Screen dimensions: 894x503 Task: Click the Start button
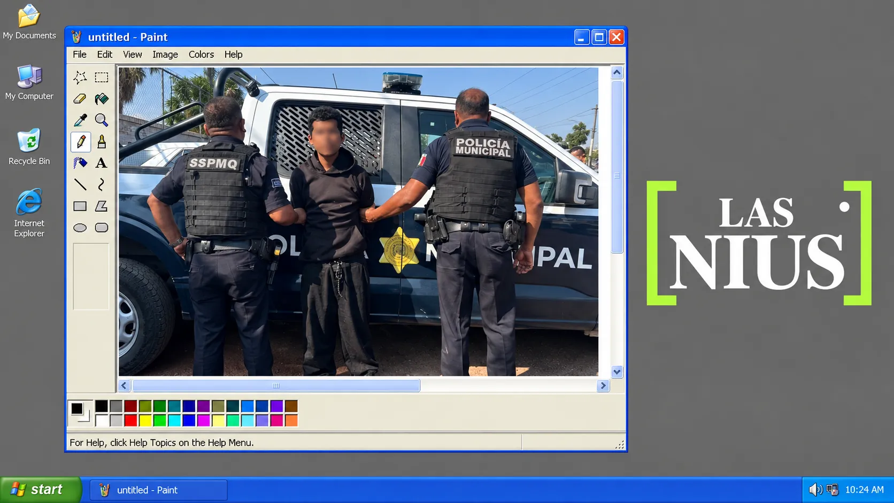pyautogui.click(x=41, y=490)
